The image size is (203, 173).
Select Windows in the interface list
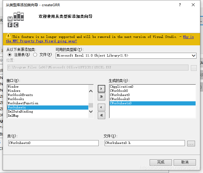pos(48,91)
